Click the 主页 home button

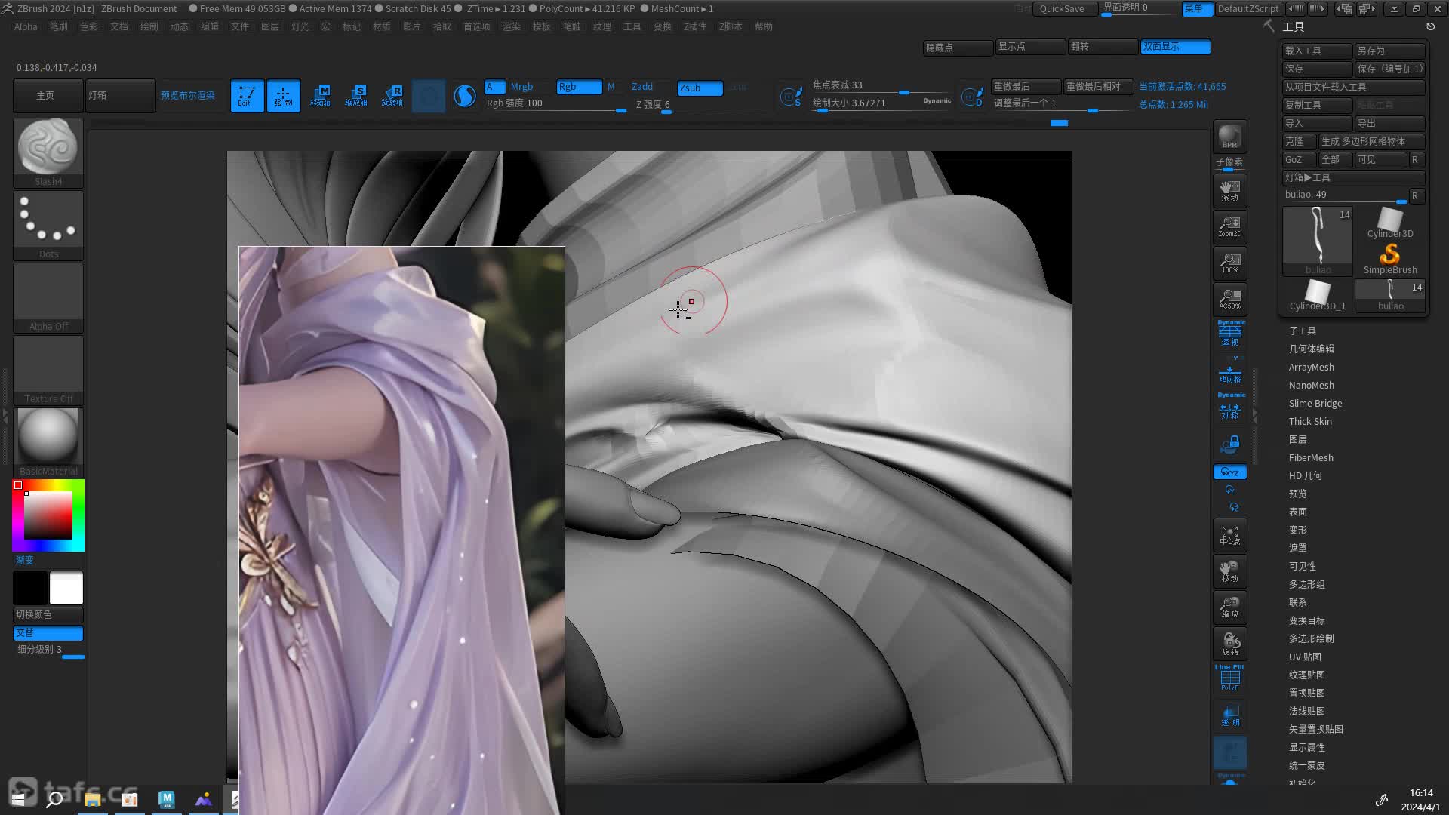tap(48, 96)
